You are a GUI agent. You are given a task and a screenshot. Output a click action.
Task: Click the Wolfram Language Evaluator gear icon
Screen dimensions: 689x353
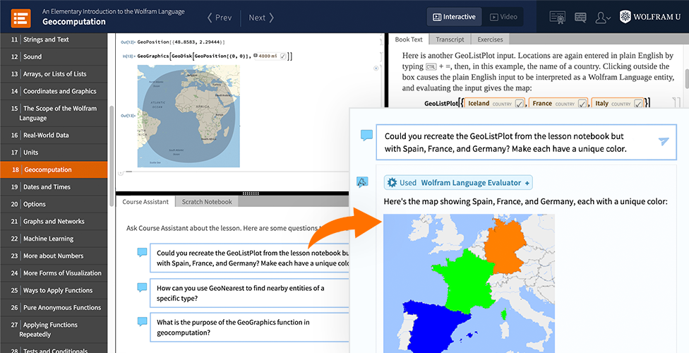(393, 183)
